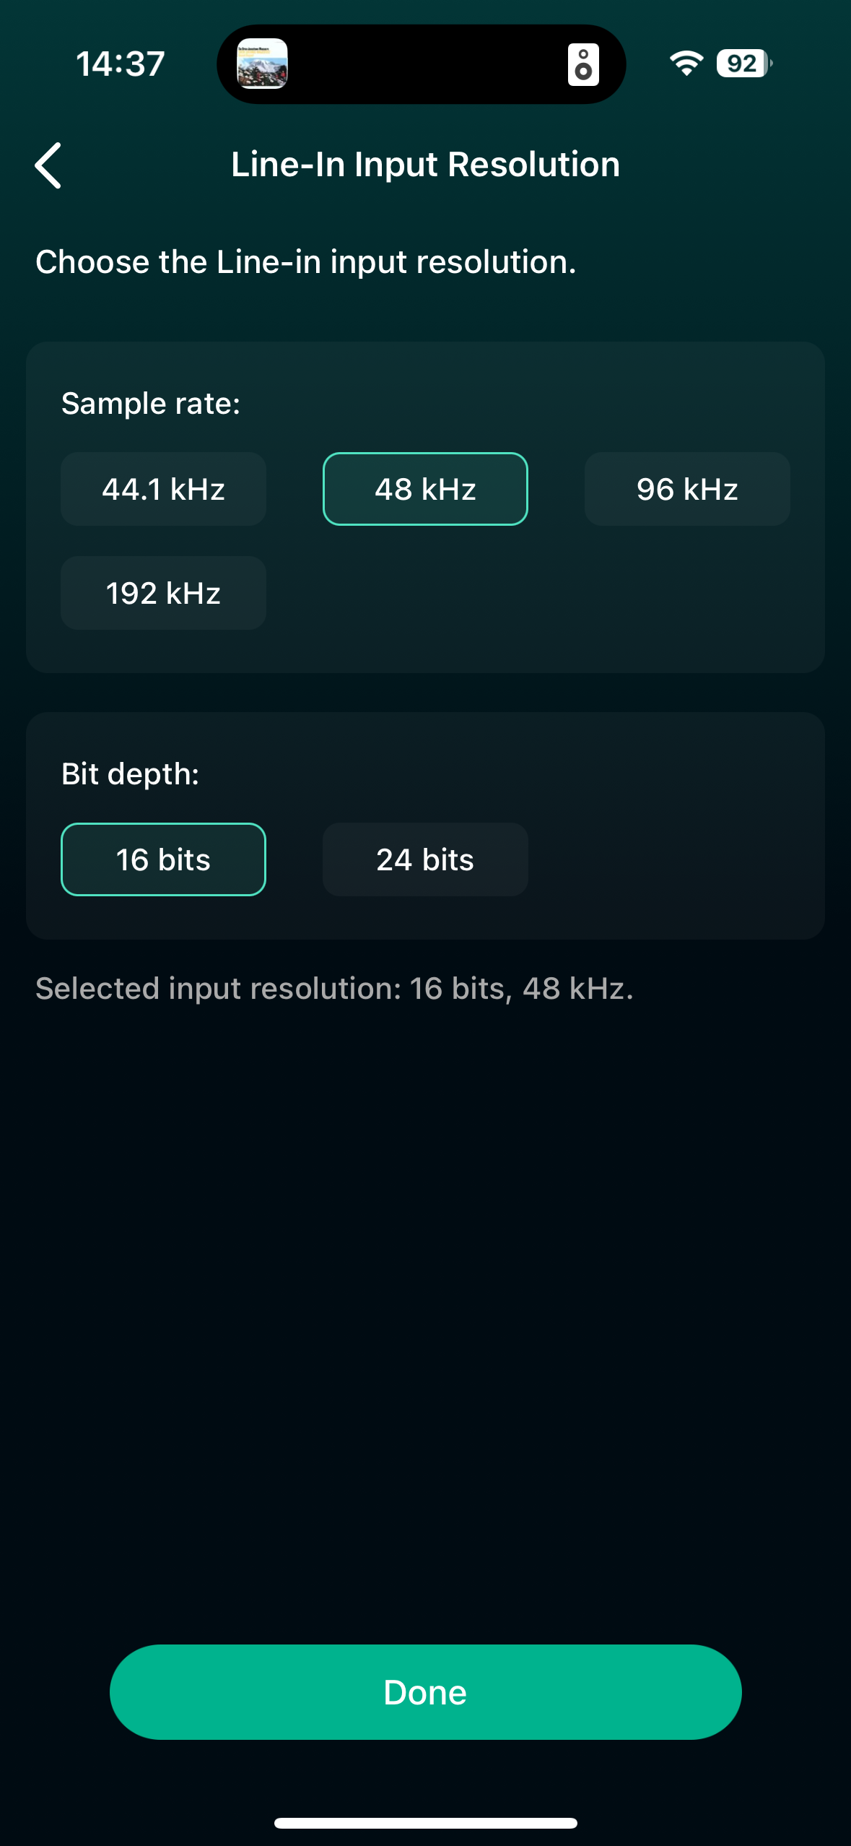
Task: Tap the home indicator bar at the bottom
Action: pyautogui.click(x=425, y=1823)
